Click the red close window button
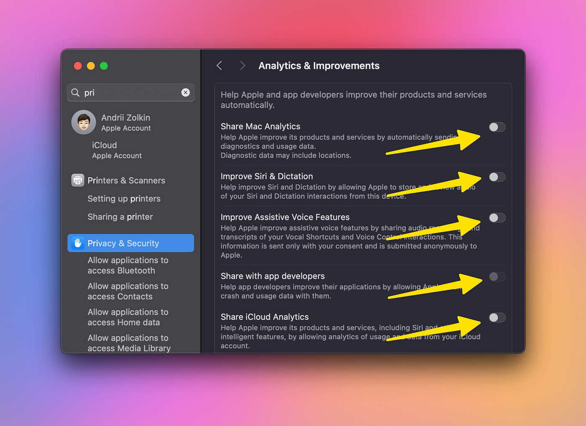Screen dimensions: 586x426 coord(78,66)
